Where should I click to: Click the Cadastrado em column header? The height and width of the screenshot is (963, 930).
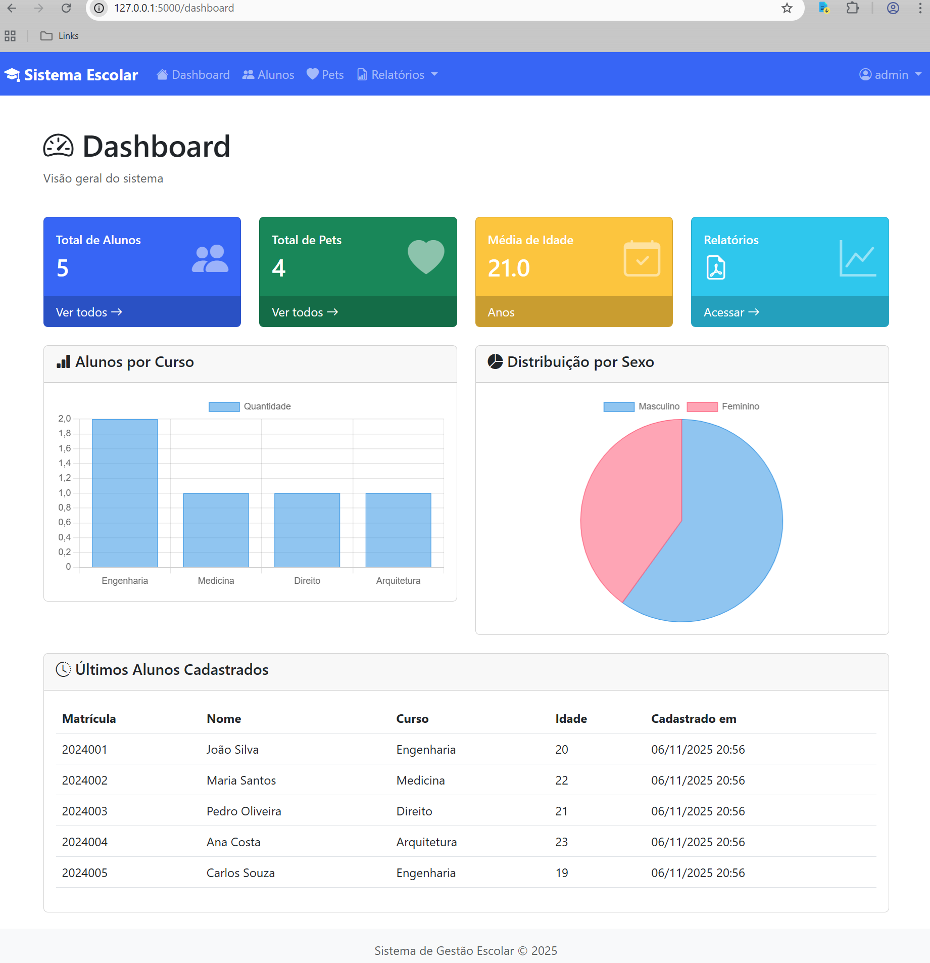coord(694,719)
